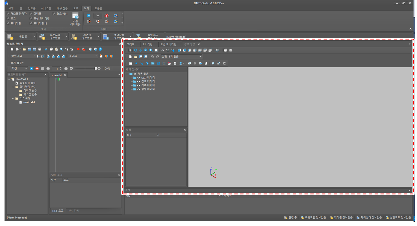Click the rotate view icon in path toolbar

click(x=136, y=50)
